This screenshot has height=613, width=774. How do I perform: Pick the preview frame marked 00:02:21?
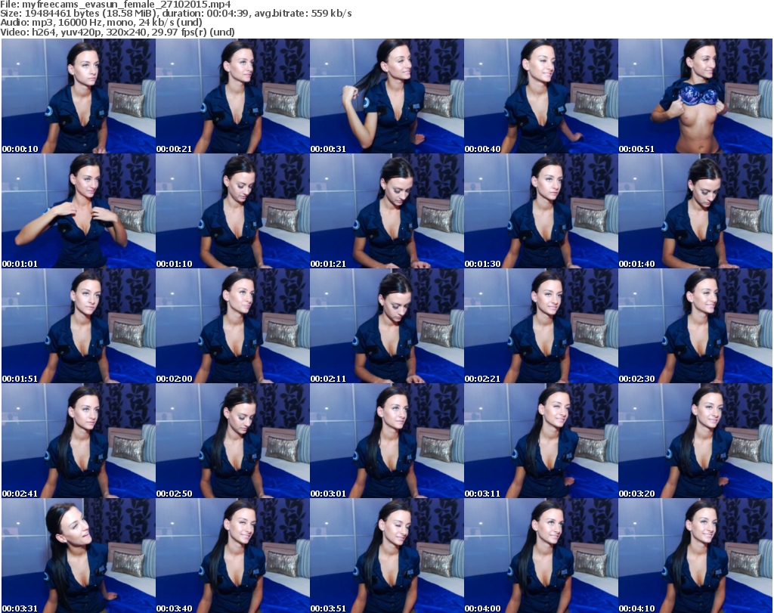541,327
